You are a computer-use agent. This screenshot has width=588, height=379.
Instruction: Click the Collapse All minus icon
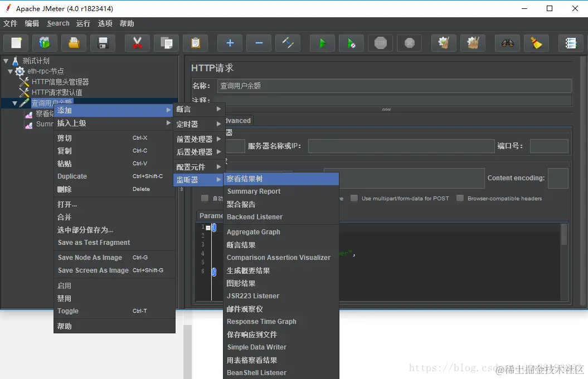click(x=259, y=43)
